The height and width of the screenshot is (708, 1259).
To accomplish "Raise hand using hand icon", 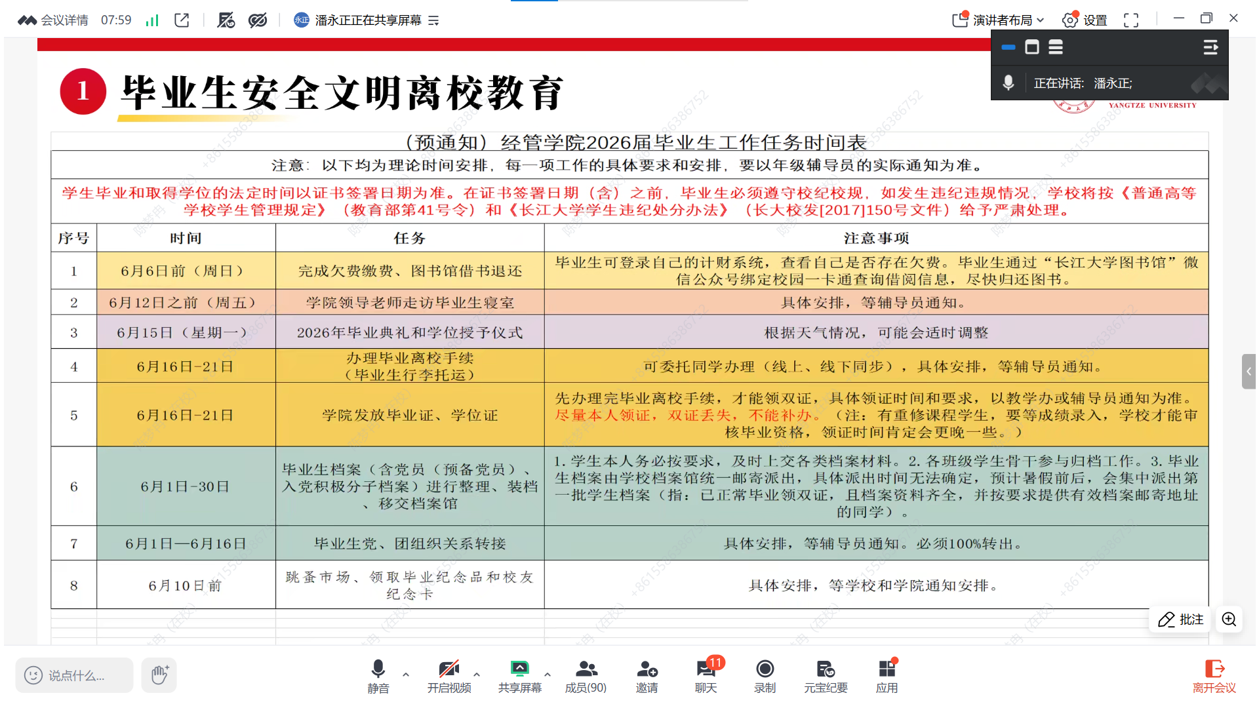I will tap(159, 675).
